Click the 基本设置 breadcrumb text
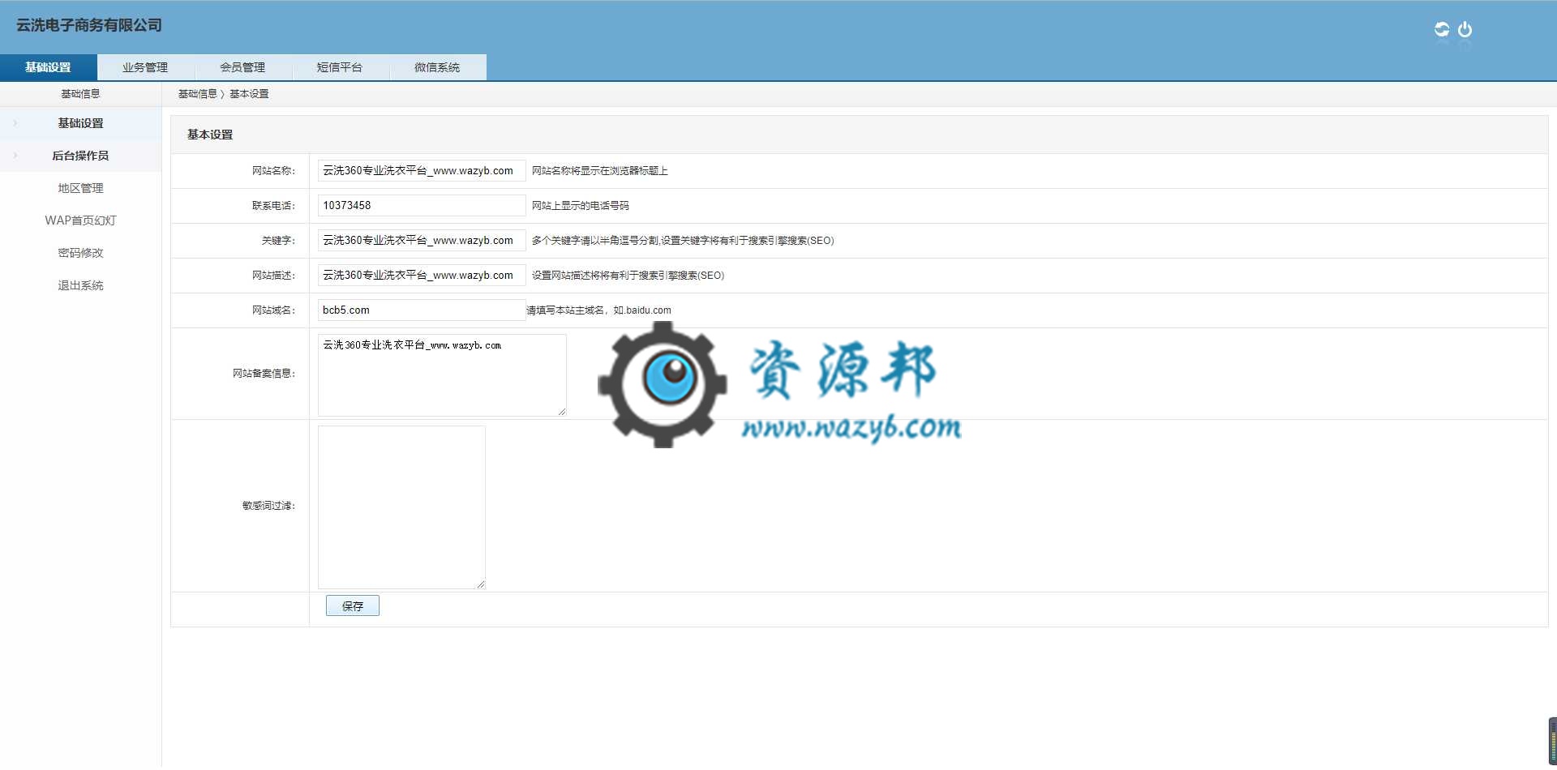This screenshot has height=770, width=1557. (x=249, y=94)
